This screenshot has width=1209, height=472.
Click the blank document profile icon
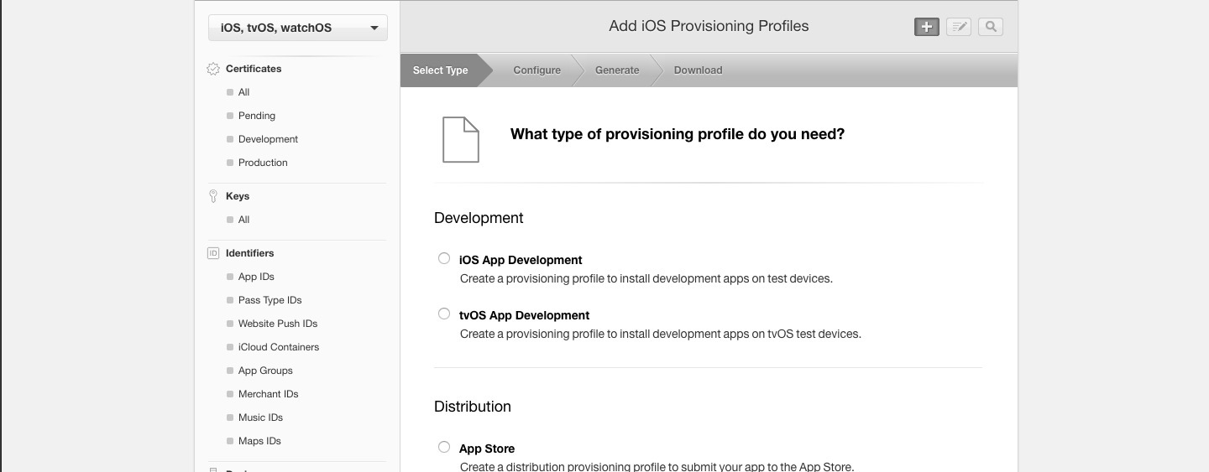(461, 139)
